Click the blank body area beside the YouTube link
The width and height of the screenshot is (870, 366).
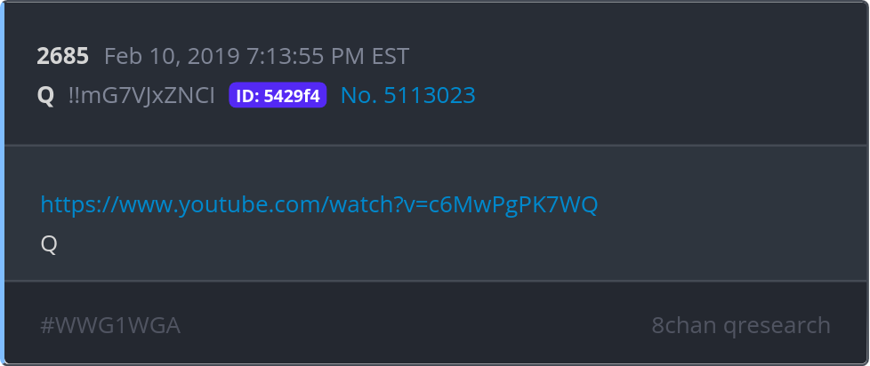[x=727, y=205]
